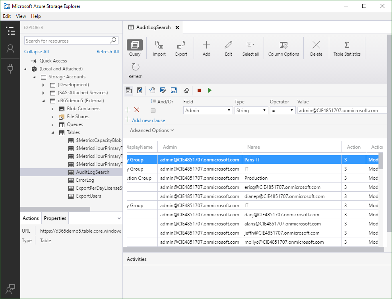Tick the And/Or clause grouping checkbox
This screenshot has width=392, height=299.
point(153,111)
